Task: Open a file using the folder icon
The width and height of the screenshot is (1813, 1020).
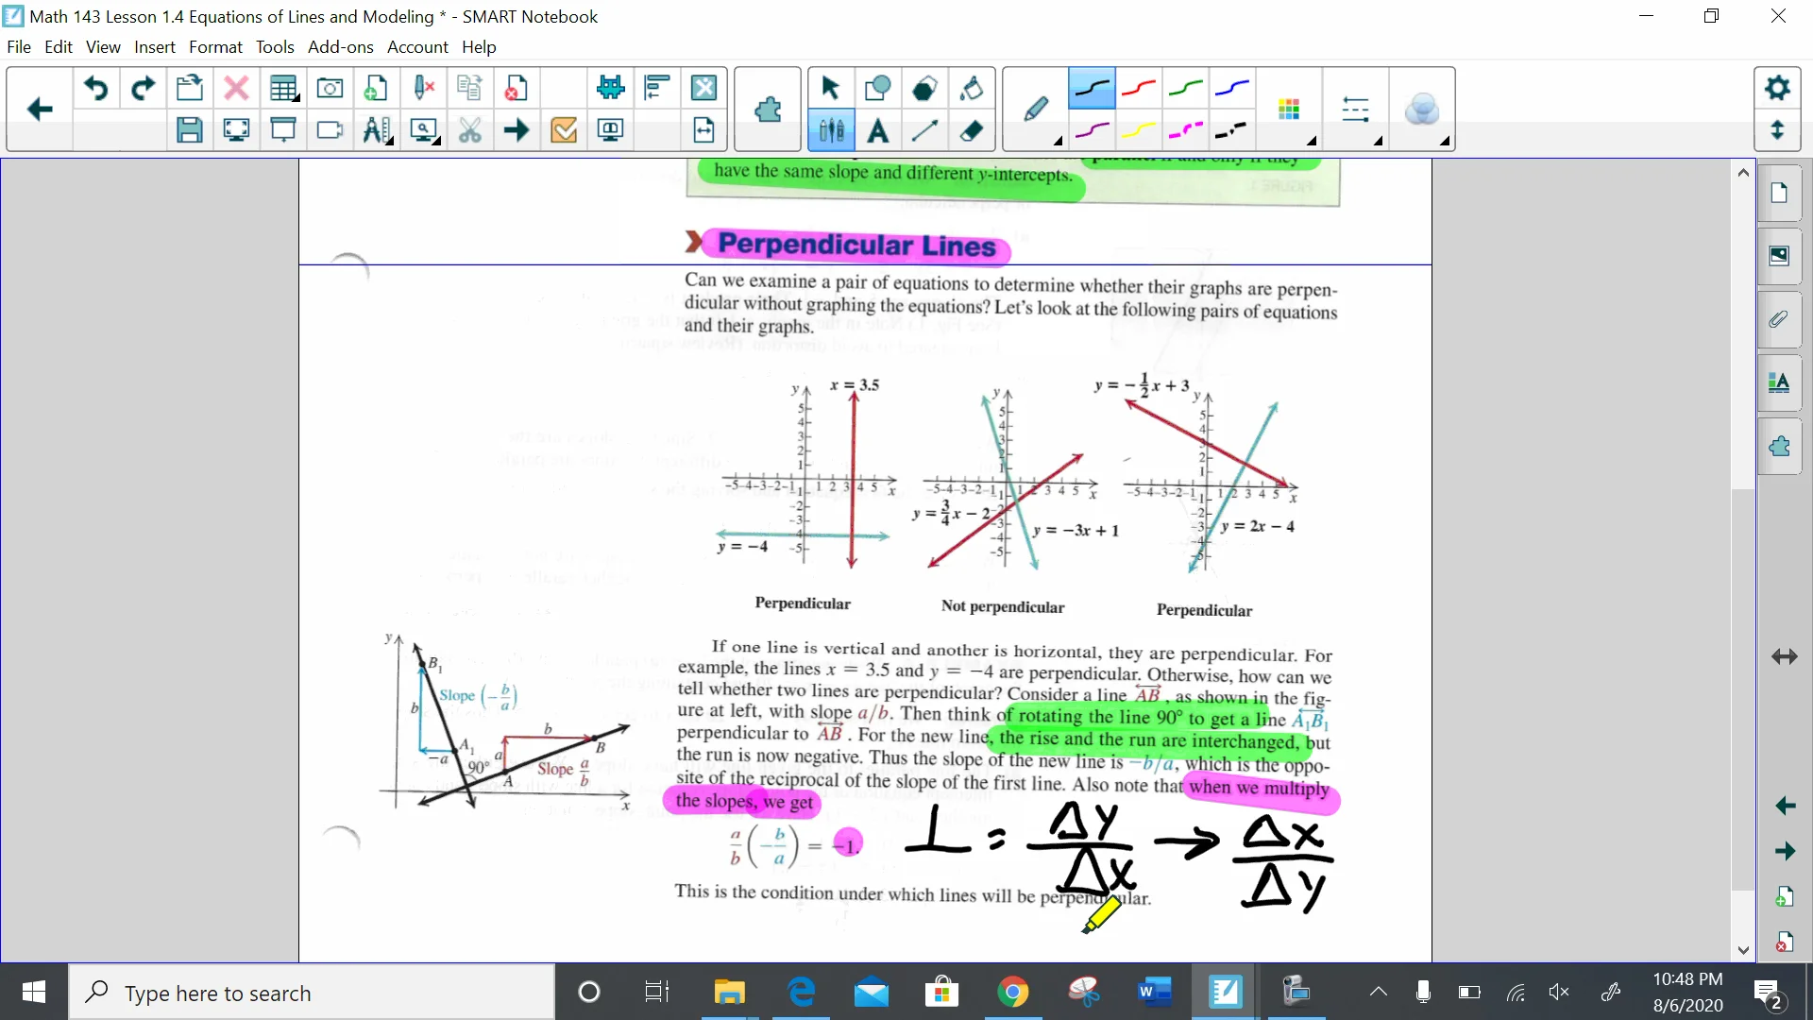Action: tap(190, 88)
